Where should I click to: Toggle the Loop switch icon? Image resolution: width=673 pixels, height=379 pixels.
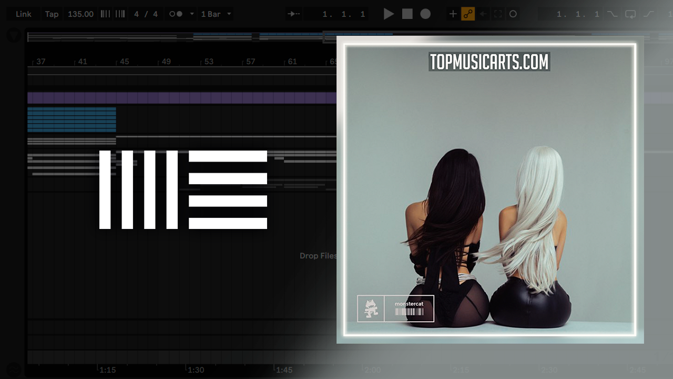pos(630,14)
